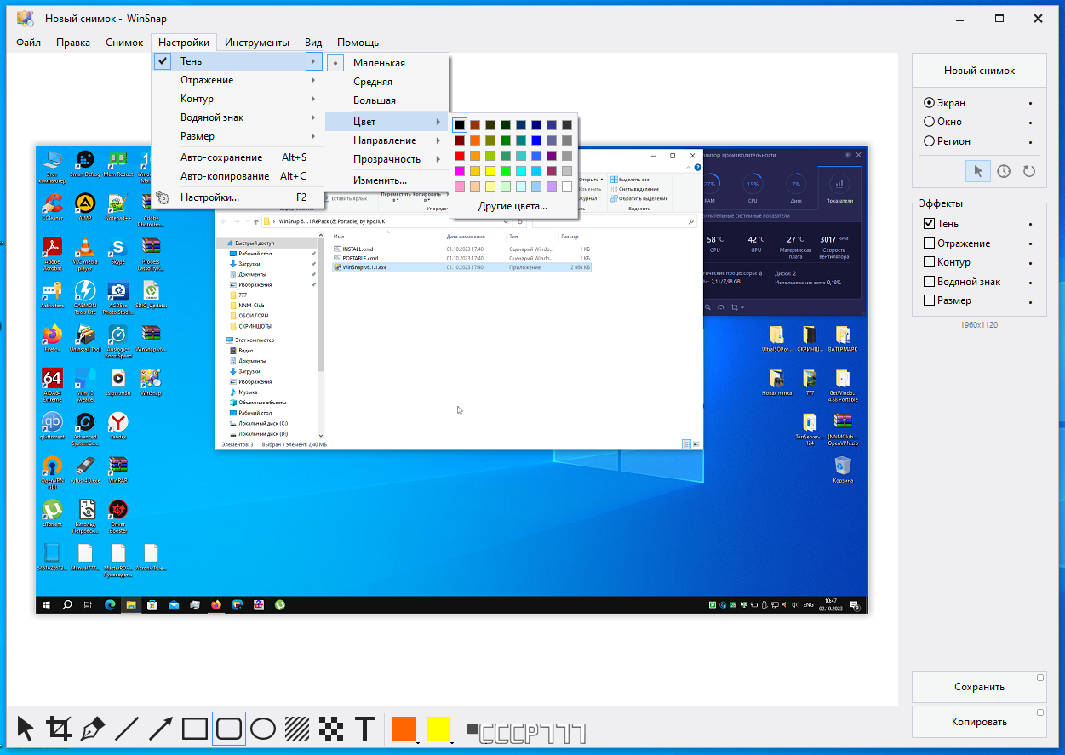Choose Большая shadow size

pyautogui.click(x=387, y=100)
